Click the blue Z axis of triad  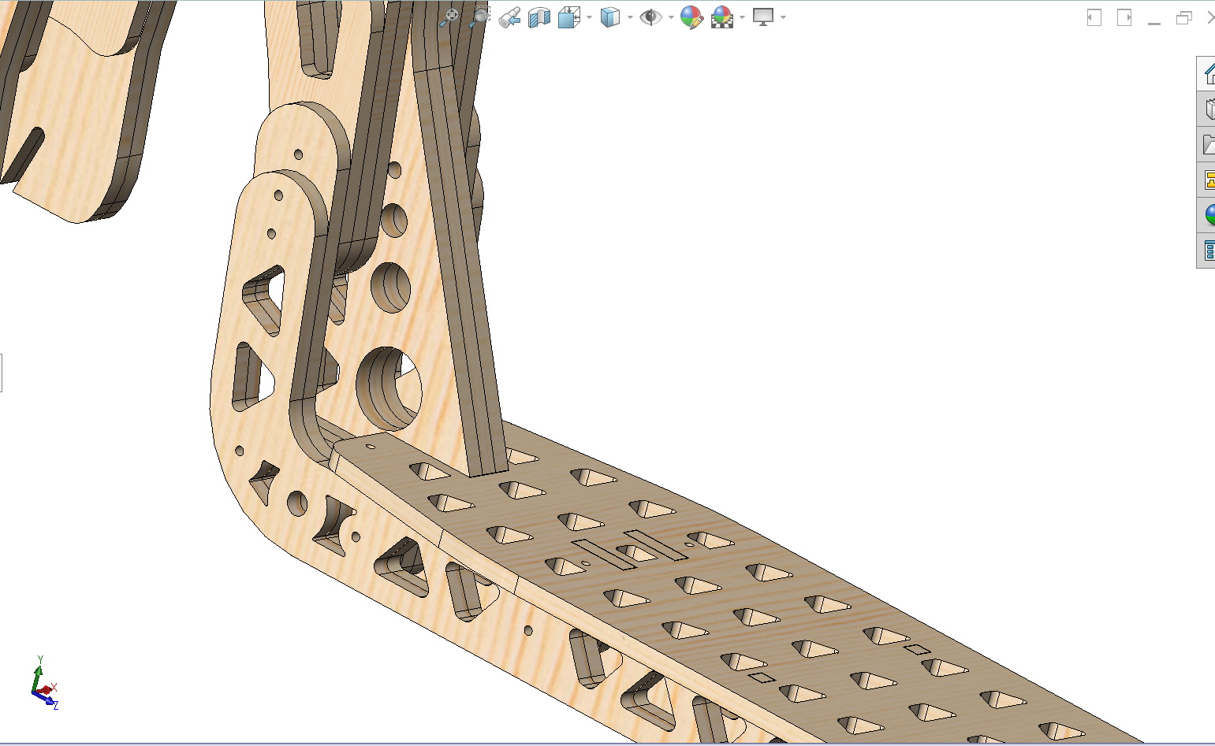coord(47,700)
